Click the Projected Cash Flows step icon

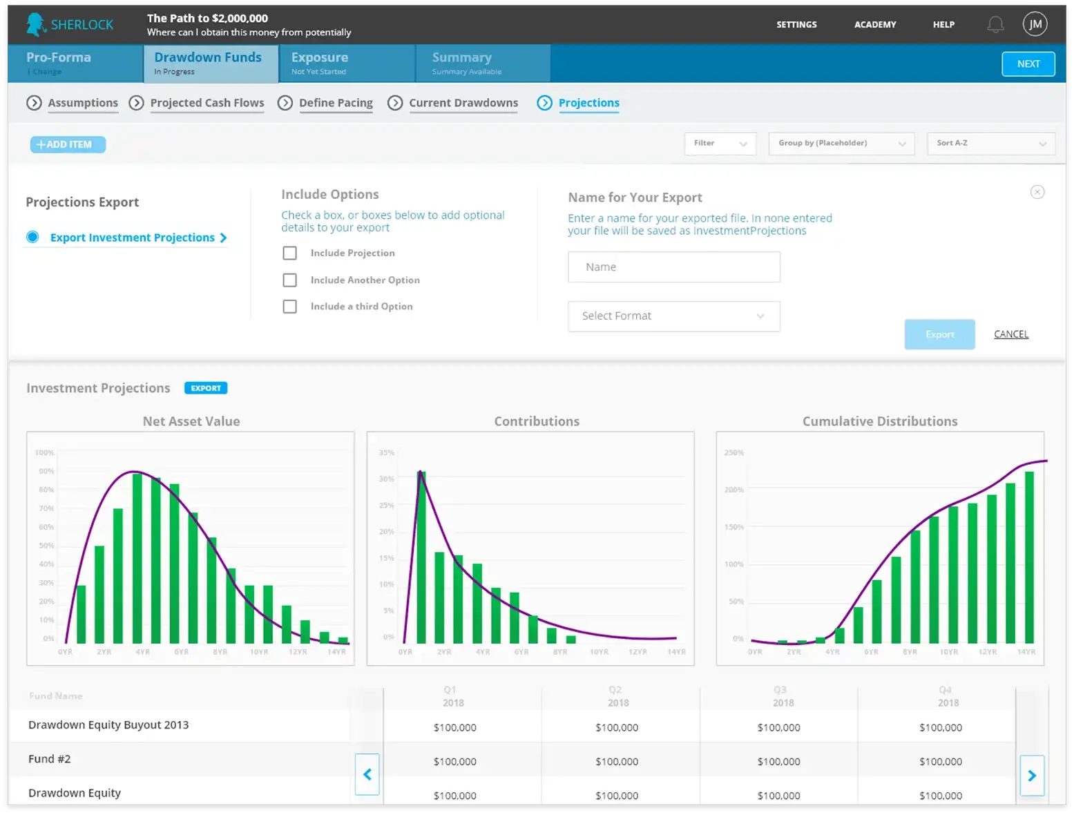pos(137,103)
